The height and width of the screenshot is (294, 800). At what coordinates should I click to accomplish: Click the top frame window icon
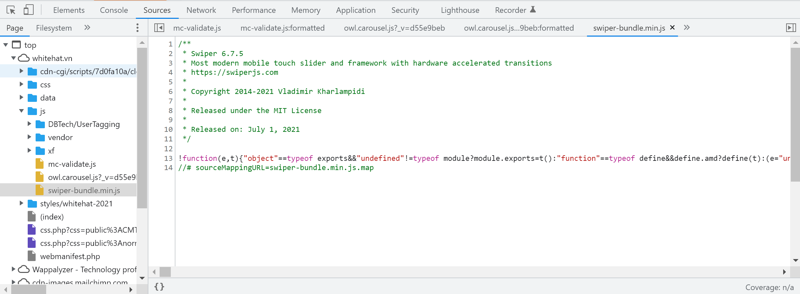(x=16, y=44)
